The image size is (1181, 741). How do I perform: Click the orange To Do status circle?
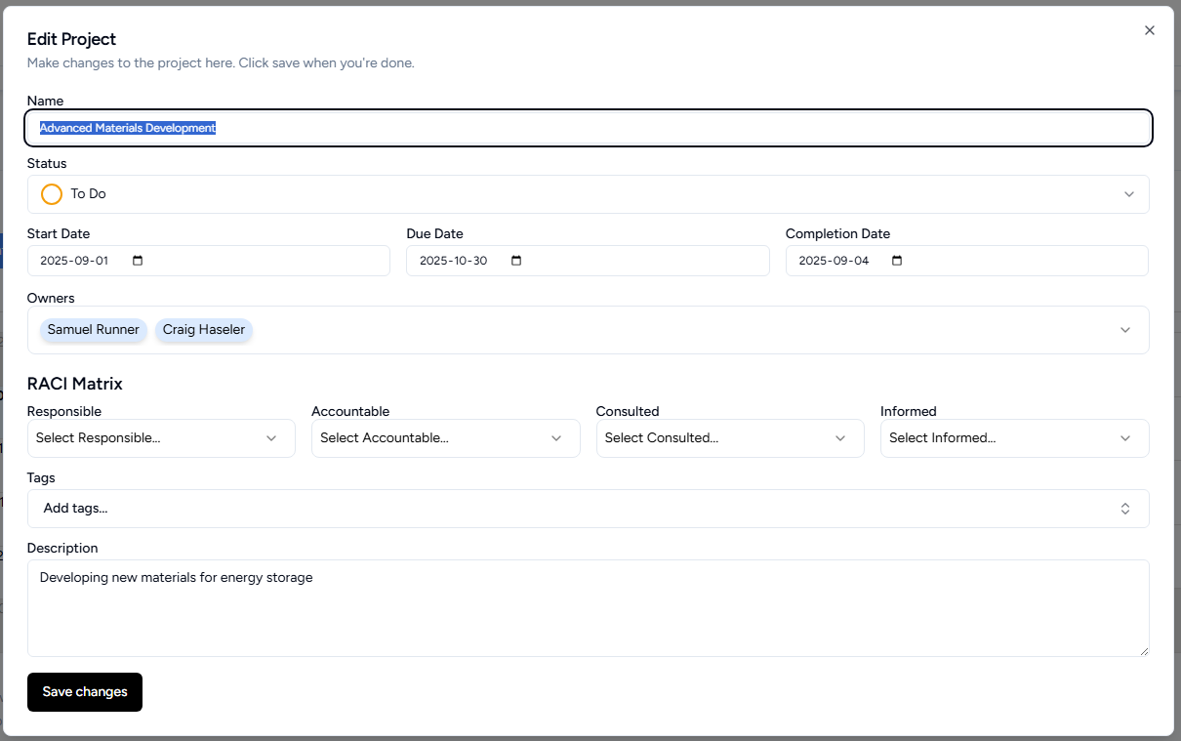tap(52, 194)
